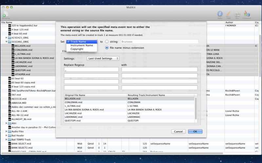Click the preview list vertical scrollbar
The image size is (262, 163).
pyautogui.click(x=196, y=108)
